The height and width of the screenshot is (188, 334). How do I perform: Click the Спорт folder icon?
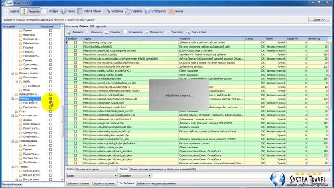(x=16, y=111)
